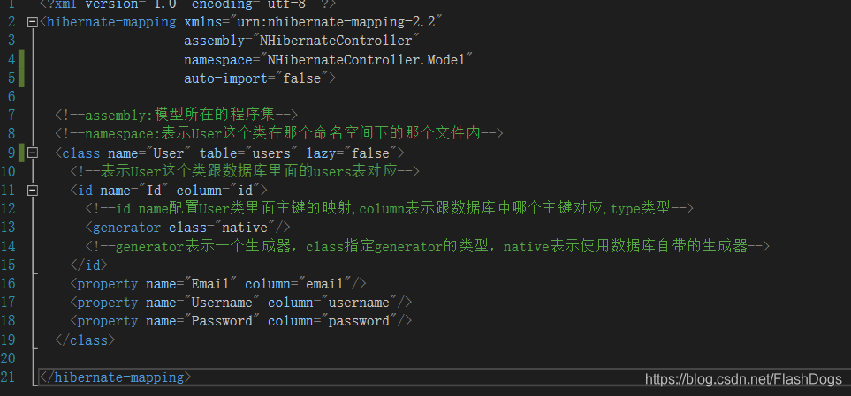Click the closing </class> tag
Viewport: 851px width, 396px height.
[85, 340]
